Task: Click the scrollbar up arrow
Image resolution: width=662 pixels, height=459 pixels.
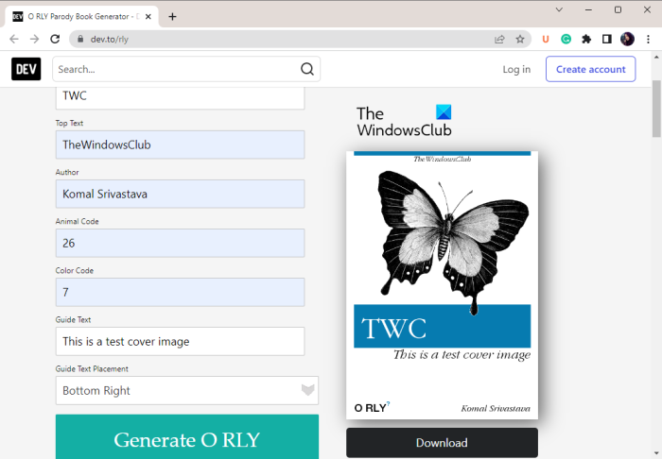Action: 656,58
